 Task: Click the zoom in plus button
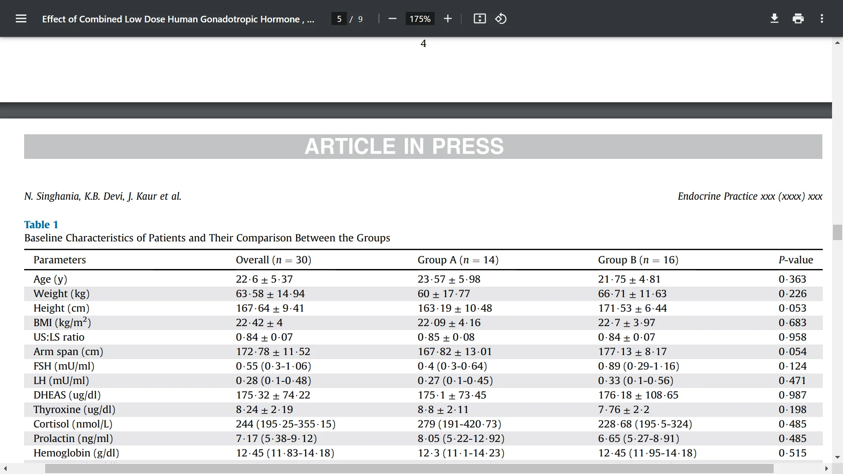pyautogui.click(x=447, y=19)
